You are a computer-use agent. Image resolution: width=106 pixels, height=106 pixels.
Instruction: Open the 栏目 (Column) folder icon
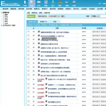pos(39,4)
